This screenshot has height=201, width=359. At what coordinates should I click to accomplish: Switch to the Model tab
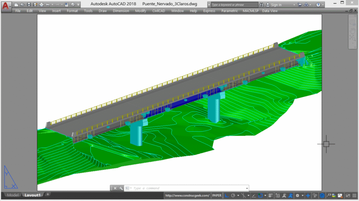tap(13, 195)
